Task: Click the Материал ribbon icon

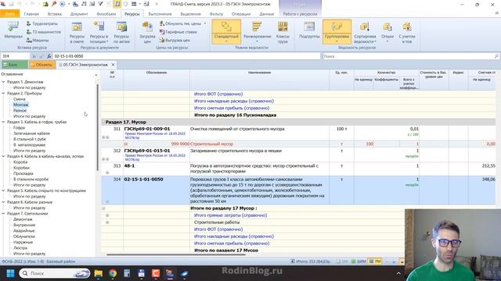Action: coord(13,30)
